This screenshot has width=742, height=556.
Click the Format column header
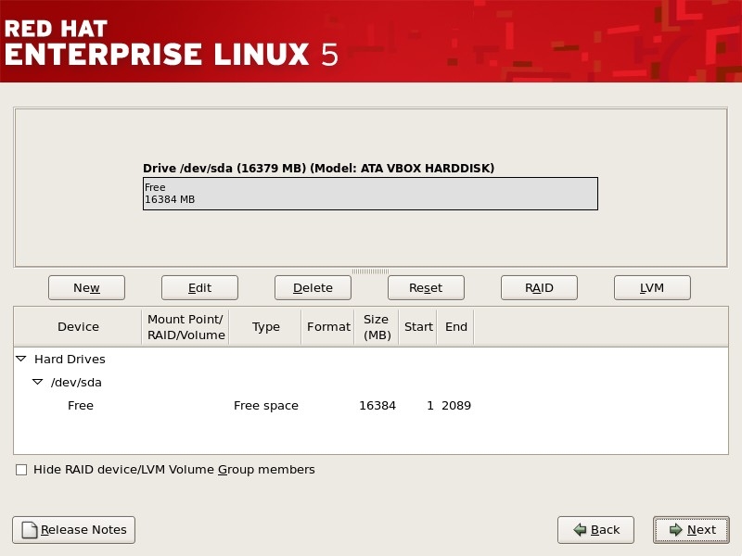328,327
